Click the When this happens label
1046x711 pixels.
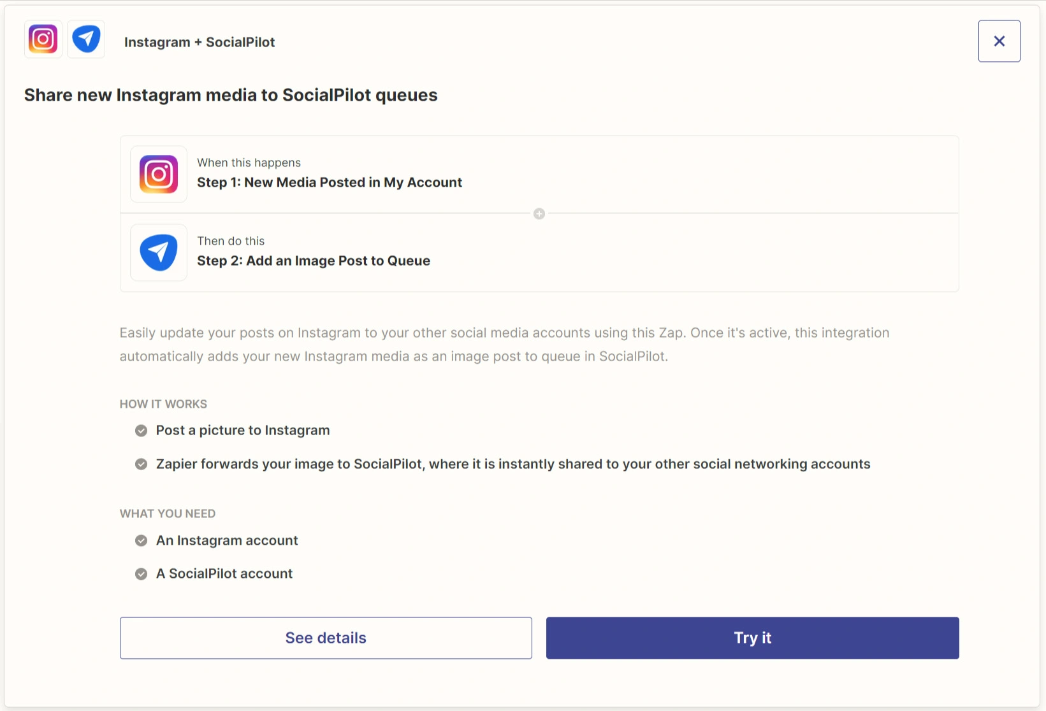249,163
